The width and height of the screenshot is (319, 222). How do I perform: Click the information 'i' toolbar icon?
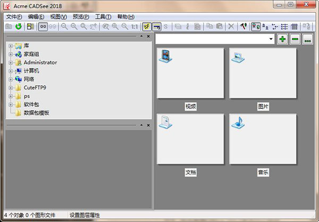point(188,27)
